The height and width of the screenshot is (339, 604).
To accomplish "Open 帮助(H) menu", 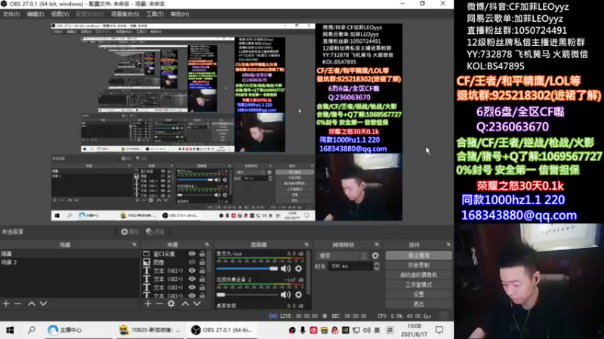I will [x=180, y=14].
